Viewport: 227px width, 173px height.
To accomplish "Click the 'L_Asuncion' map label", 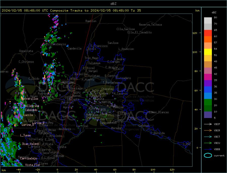I will (x=126, y=49).
